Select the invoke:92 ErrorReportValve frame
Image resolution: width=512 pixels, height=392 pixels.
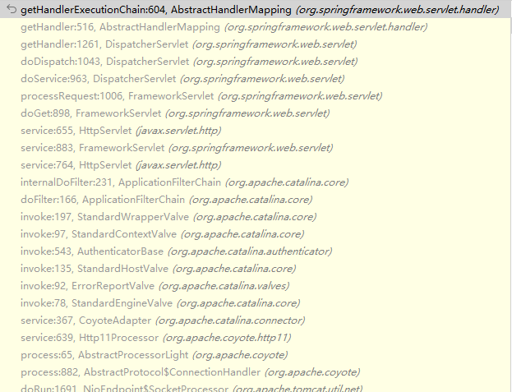[x=157, y=286]
